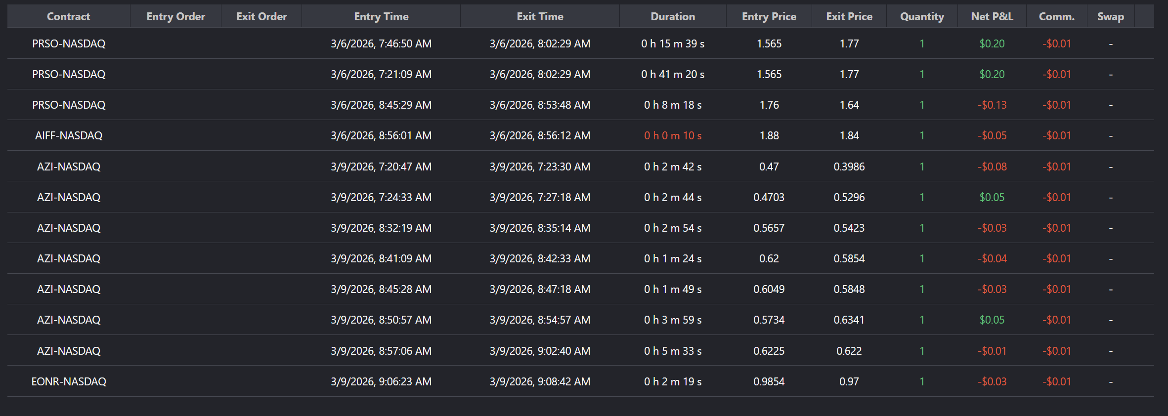Click the Exit Order column header
The image size is (1168, 416).
261,16
